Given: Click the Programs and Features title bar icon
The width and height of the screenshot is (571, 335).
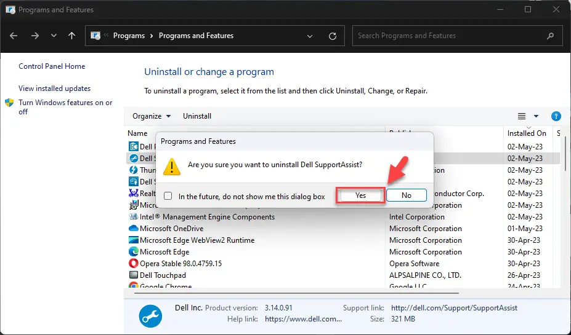Looking at the screenshot, I should click(x=10, y=9).
